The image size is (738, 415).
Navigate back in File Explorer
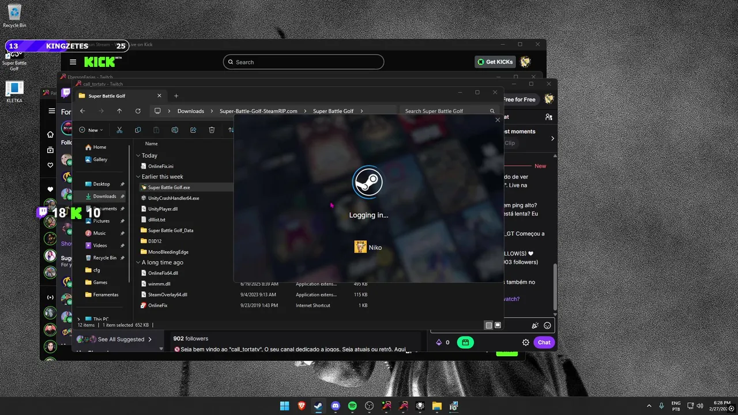(x=82, y=111)
